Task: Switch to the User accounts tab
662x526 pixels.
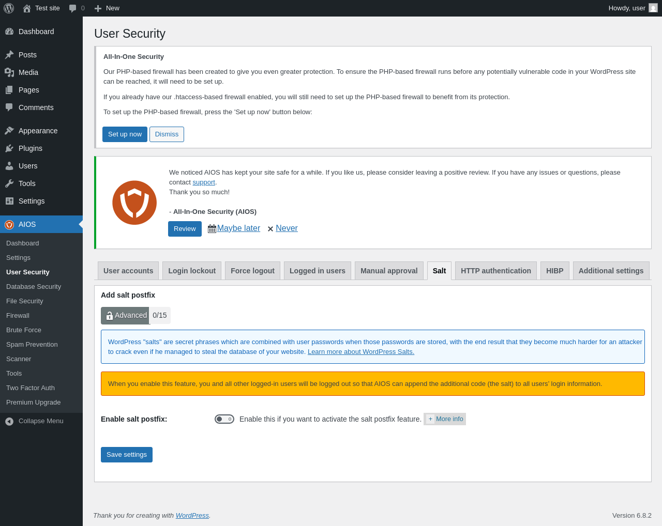Action: click(128, 271)
